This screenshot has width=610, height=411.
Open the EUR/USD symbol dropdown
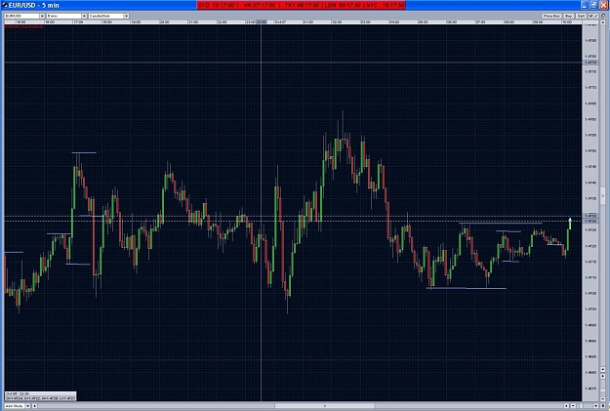coord(24,16)
